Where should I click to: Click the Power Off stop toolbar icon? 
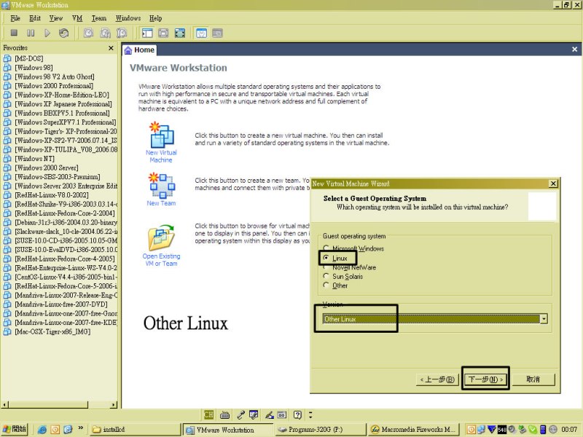[x=14, y=33]
